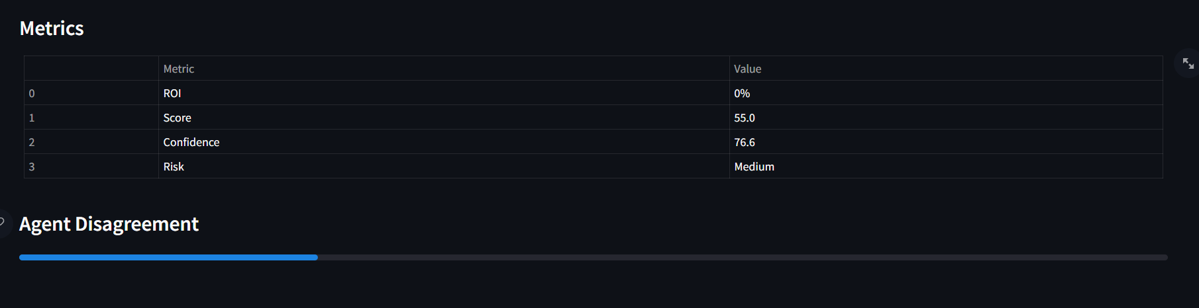Click the Agent Disagreement heading
Viewport: 1199px width, 308px height.
tap(109, 224)
